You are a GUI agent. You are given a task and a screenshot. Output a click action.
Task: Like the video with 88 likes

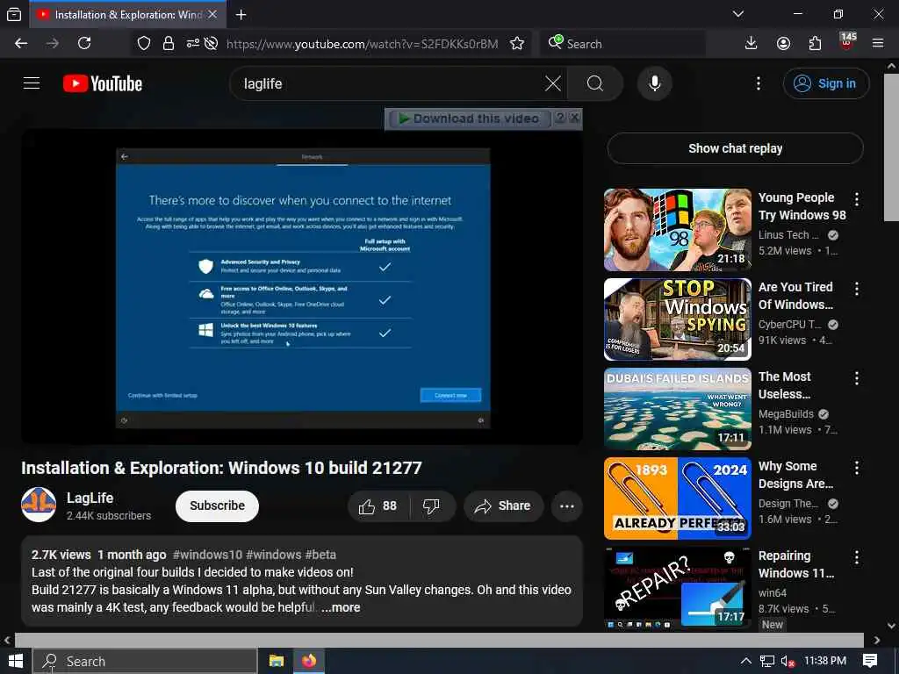pyautogui.click(x=378, y=506)
